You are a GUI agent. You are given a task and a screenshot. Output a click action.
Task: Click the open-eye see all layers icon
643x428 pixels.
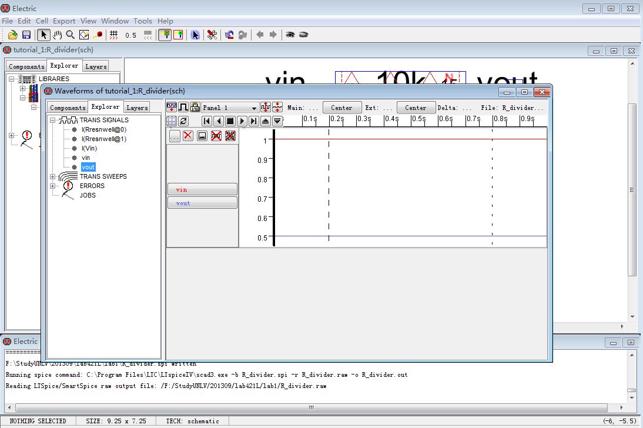(x=290, y=35)
